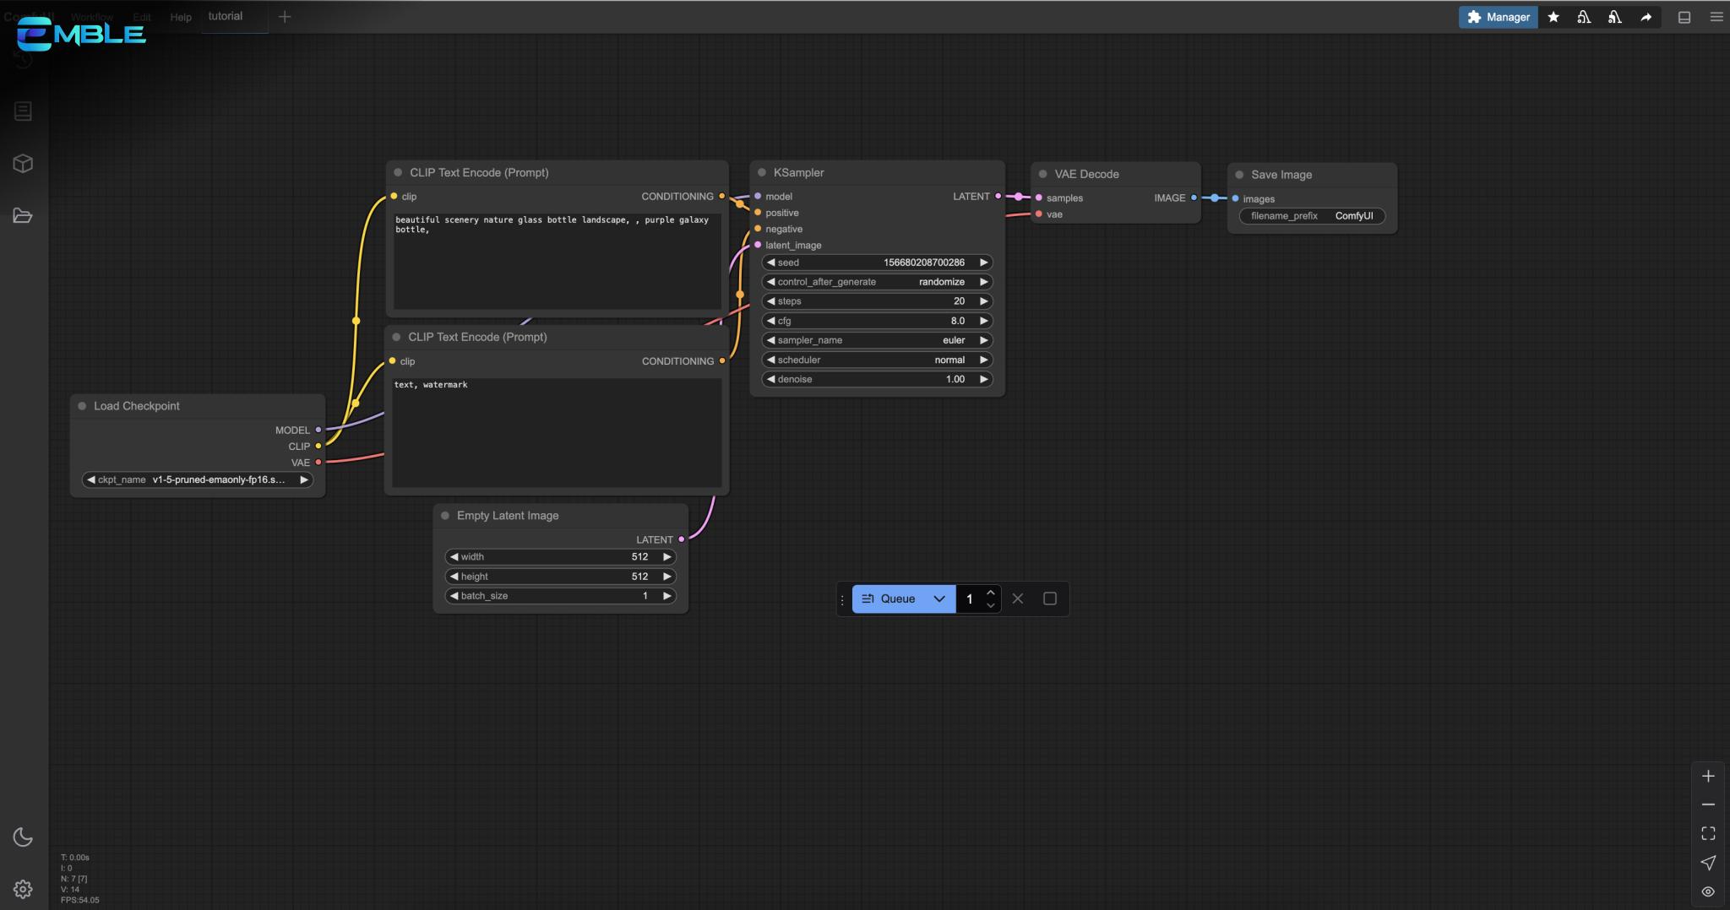The height and width of the screenshot is (910, 1730).
Task: Click the square clear-queue icon
Action: point(1050,599)
